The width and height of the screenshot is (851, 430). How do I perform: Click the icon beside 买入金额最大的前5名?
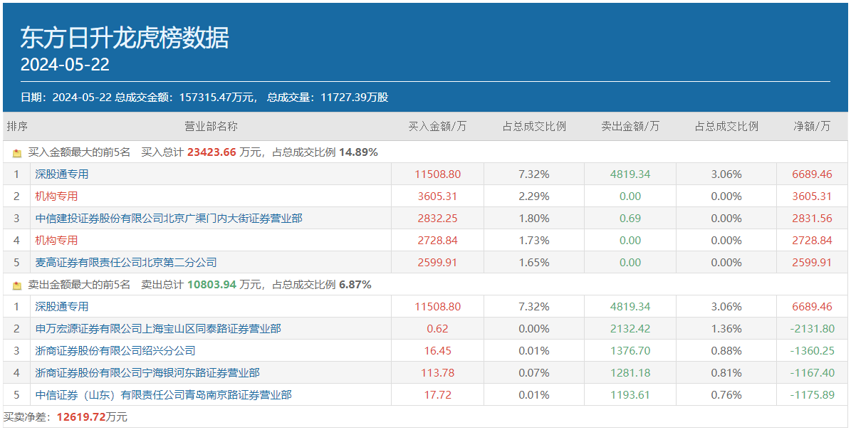coord(17,152)
